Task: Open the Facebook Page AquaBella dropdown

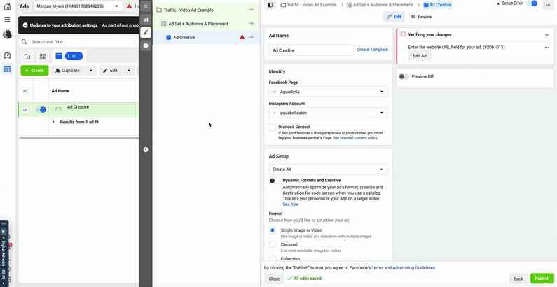Action: (328, 92)
